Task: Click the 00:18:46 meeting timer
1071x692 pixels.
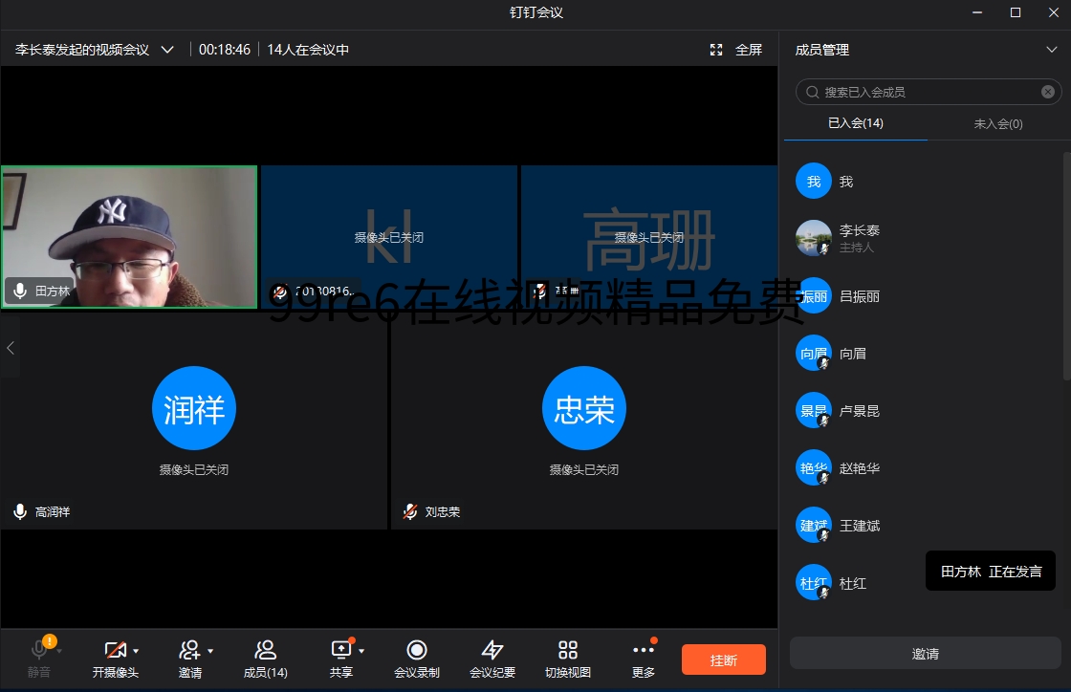Action: [x=225, y=50]
